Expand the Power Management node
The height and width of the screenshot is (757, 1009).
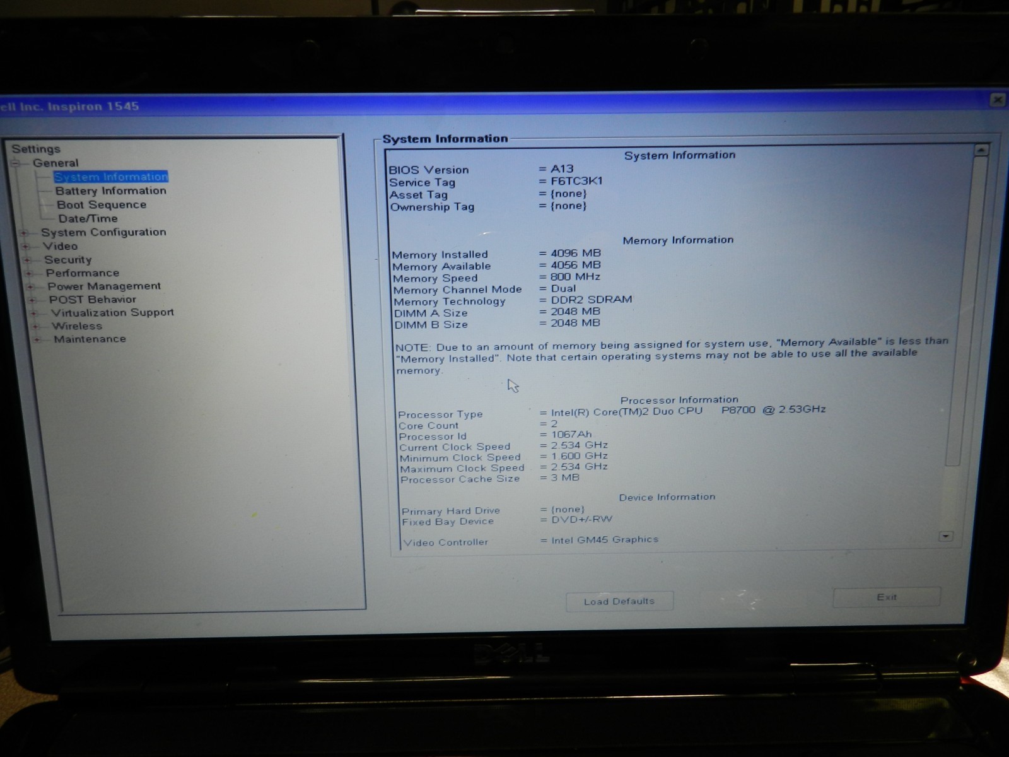click(x=30, y=286)
